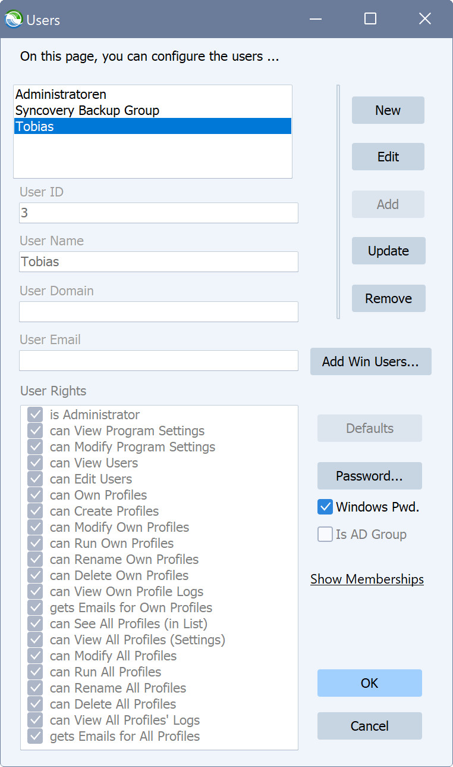This screenshot has width=453, height=767.
Task: Click inside the User Email field
Action: pos(158,360)
